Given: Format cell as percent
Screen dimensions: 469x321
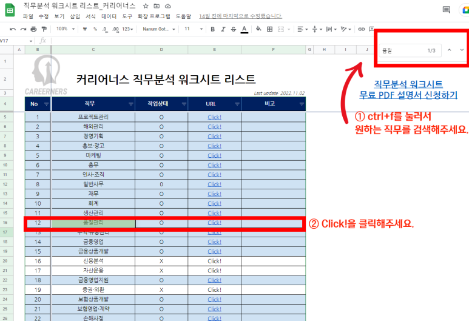Looking at the screenshot, I should tap(95, 29).
